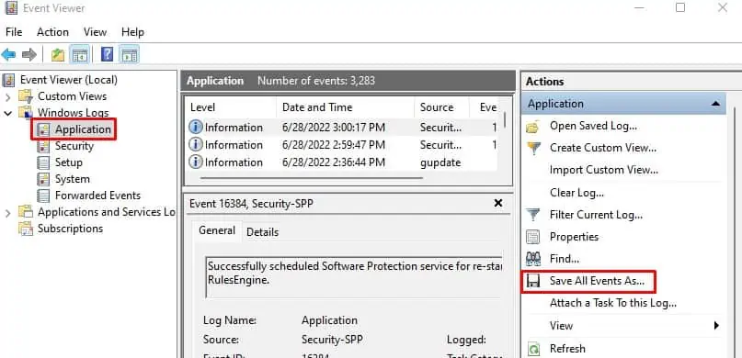Click the info icon of gupdate event
The height and width of the screenshot is (358, 742).
196,162
